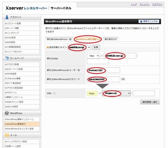Screen dimensions: 168x148
Task: Open アクセス制限 in sidebar
Action: coord(22,64)
